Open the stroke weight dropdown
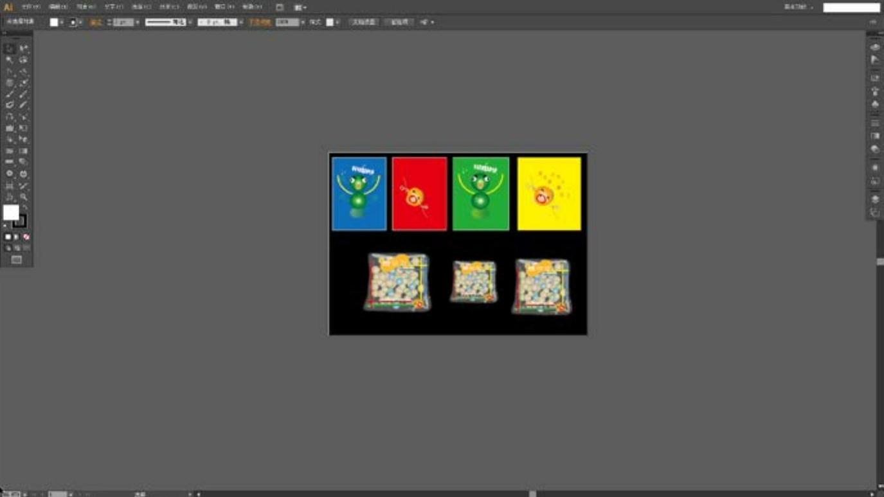 138,22
